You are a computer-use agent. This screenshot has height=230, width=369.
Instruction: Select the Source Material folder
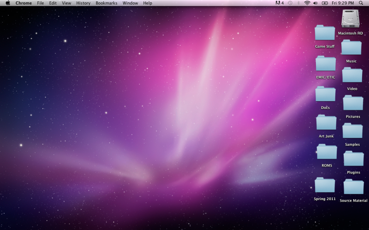pos(353,187)
